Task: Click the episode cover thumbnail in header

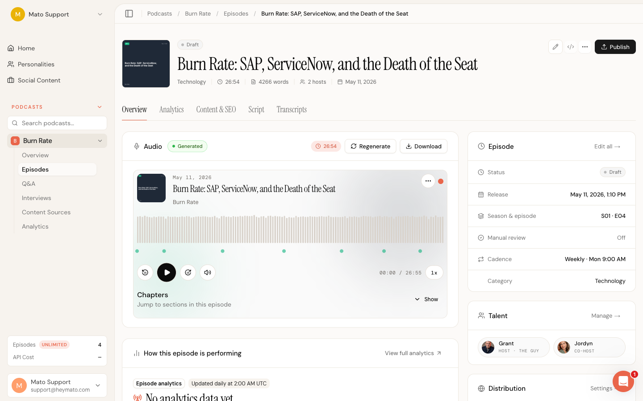Action: click(x=146, y=64)
